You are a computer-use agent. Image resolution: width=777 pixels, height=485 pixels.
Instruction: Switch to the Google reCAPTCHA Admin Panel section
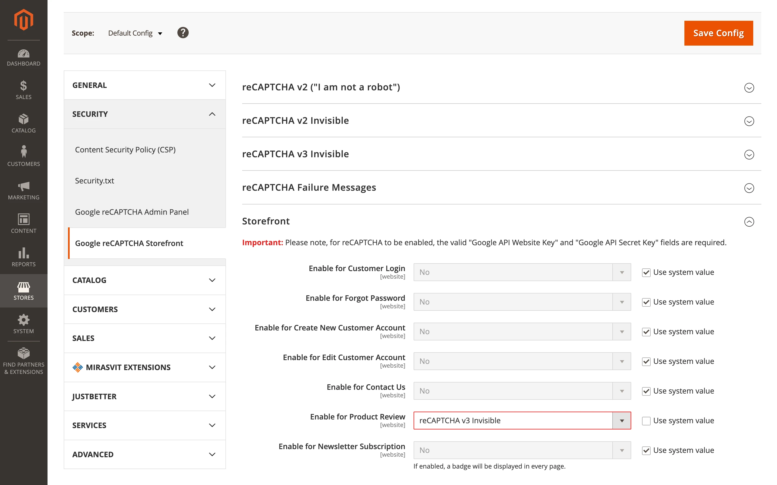point(131,212)
